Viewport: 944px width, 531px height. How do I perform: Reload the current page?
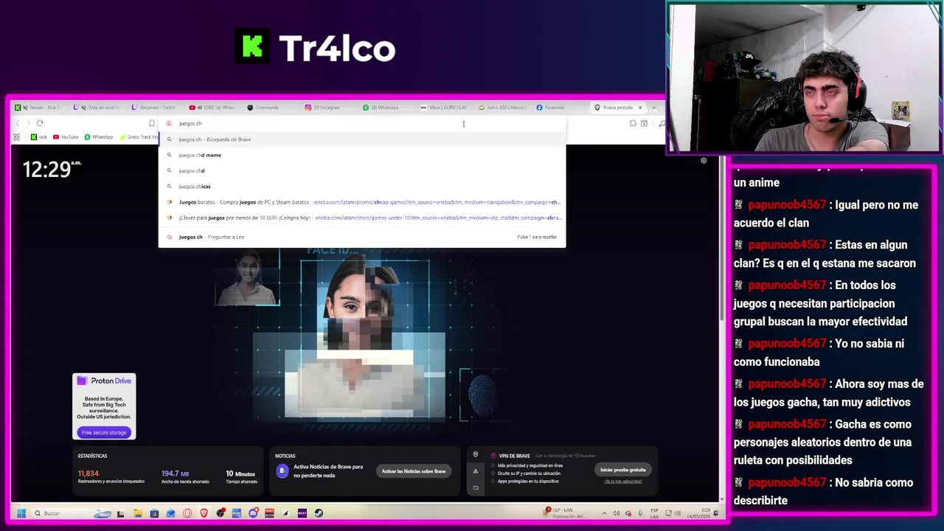(x=40, y=123)
